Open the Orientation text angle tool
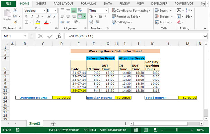210x134 pixels. pos(76,22)
